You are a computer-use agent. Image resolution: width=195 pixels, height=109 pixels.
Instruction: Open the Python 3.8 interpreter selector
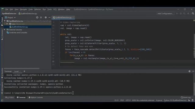175,100
